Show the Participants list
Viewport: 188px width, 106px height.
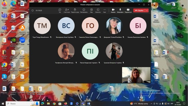coord(67,11)
